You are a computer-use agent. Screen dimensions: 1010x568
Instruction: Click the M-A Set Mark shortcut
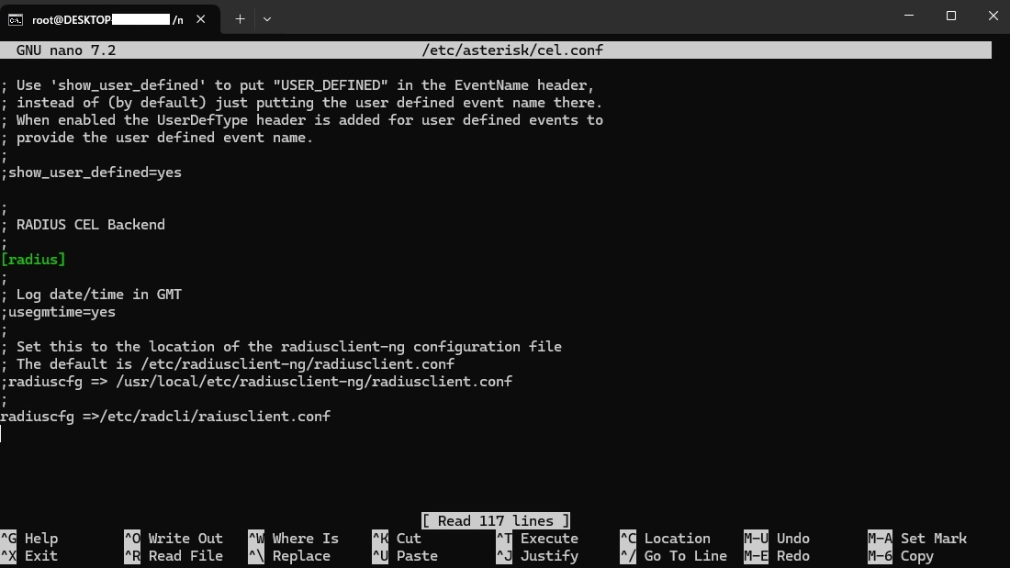click(x=917, y=539)
